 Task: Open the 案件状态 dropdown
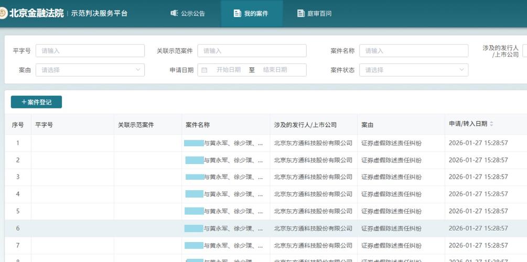click(x=413, y=70)
